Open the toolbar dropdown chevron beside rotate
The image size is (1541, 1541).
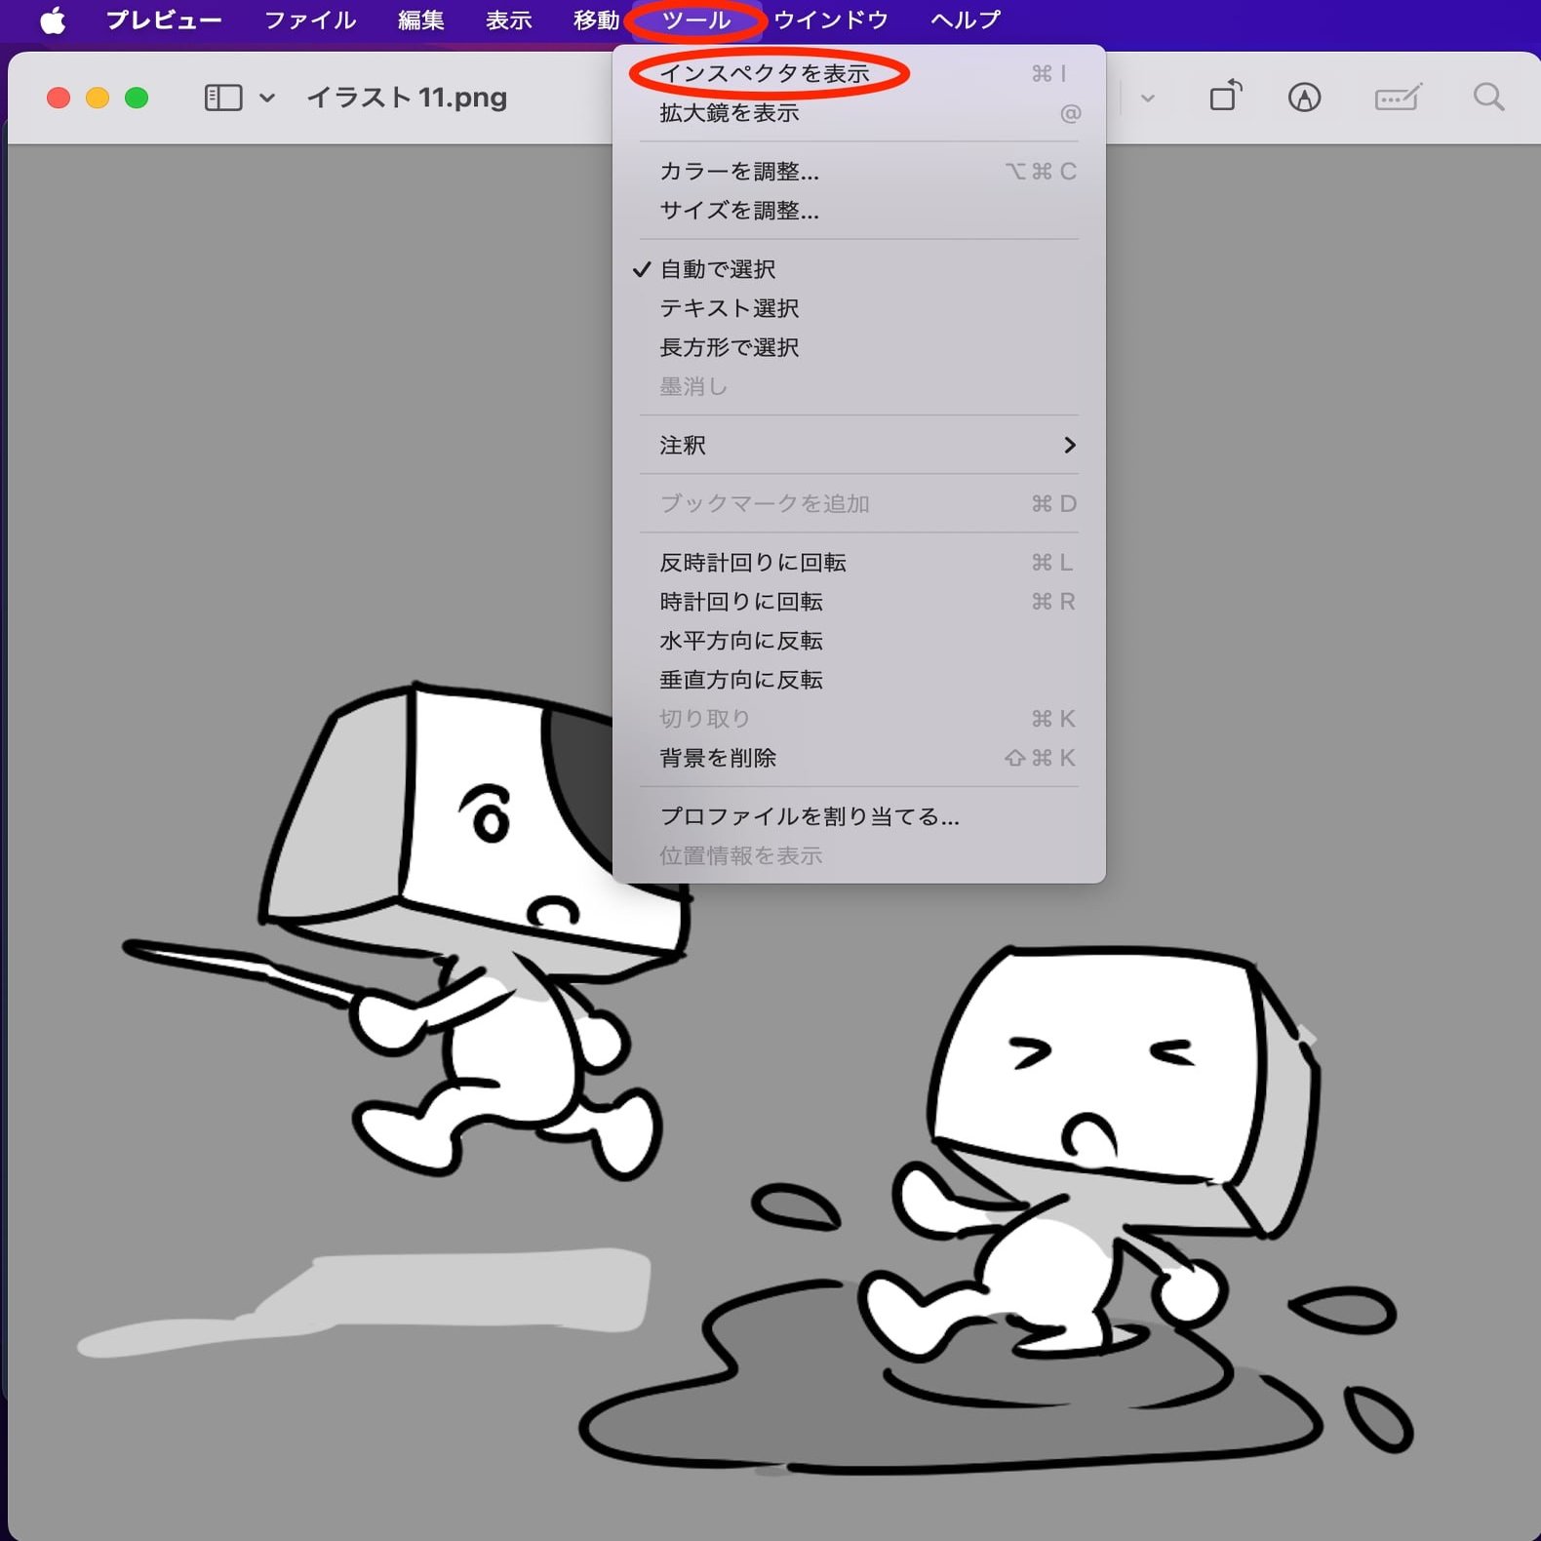pos(1148,98)
